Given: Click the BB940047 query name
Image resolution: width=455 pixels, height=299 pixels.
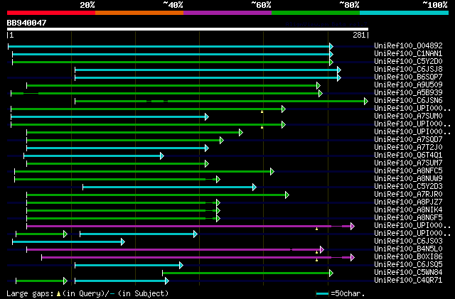Looking at the screenshot, I should click(x=27, y=23).
